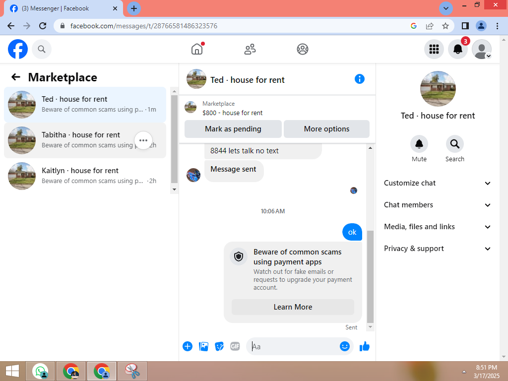Click the browser back arrow
This screenshot has height=381, width=508.
coord(11,26)
